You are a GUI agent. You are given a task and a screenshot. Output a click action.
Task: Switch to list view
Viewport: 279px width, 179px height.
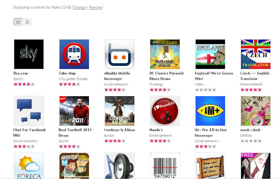(x=27, y=22)
